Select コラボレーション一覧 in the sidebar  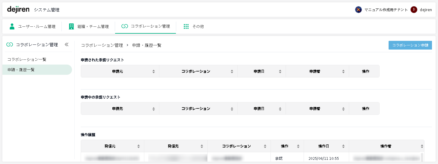click(x=27, y=59)
